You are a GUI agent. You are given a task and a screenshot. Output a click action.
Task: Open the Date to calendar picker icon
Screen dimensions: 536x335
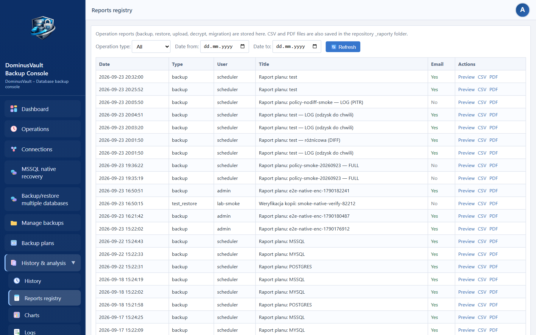tap(315, 46)
